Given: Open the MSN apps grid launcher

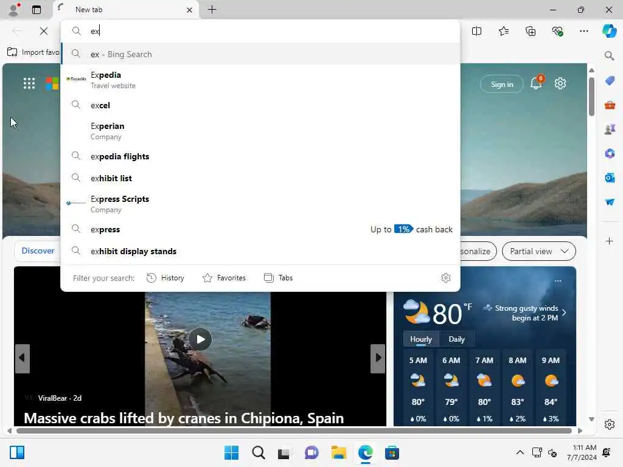Looking at the screenshot, I should click(x=29, y=83).
